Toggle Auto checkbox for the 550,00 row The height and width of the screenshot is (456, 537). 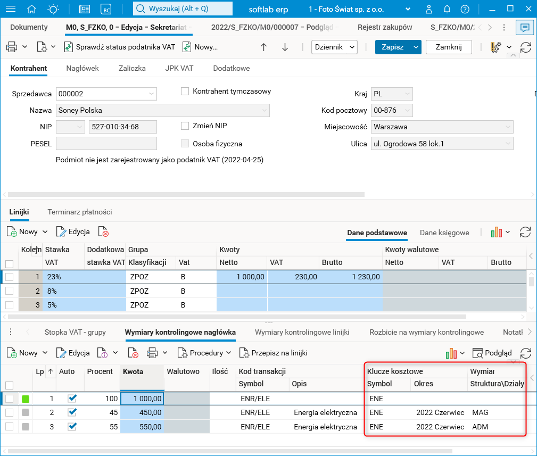coord(72,427)
